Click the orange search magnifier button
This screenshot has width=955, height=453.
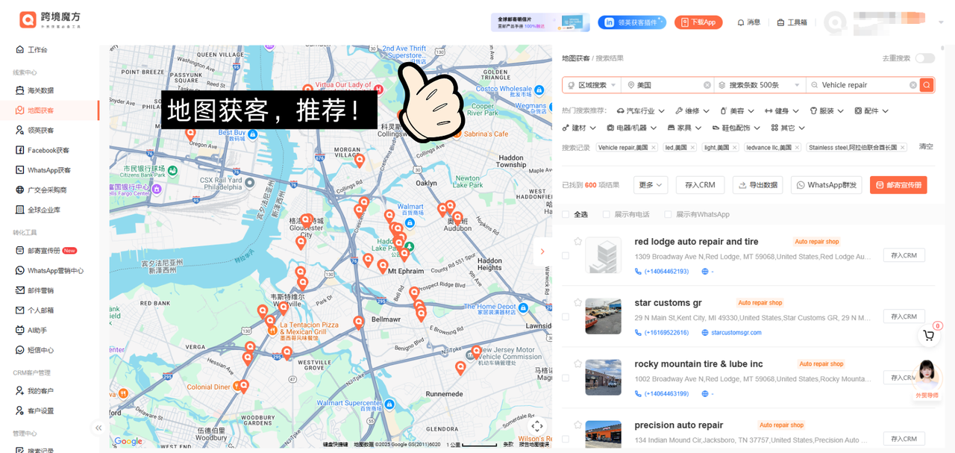[x=927, y=85]
